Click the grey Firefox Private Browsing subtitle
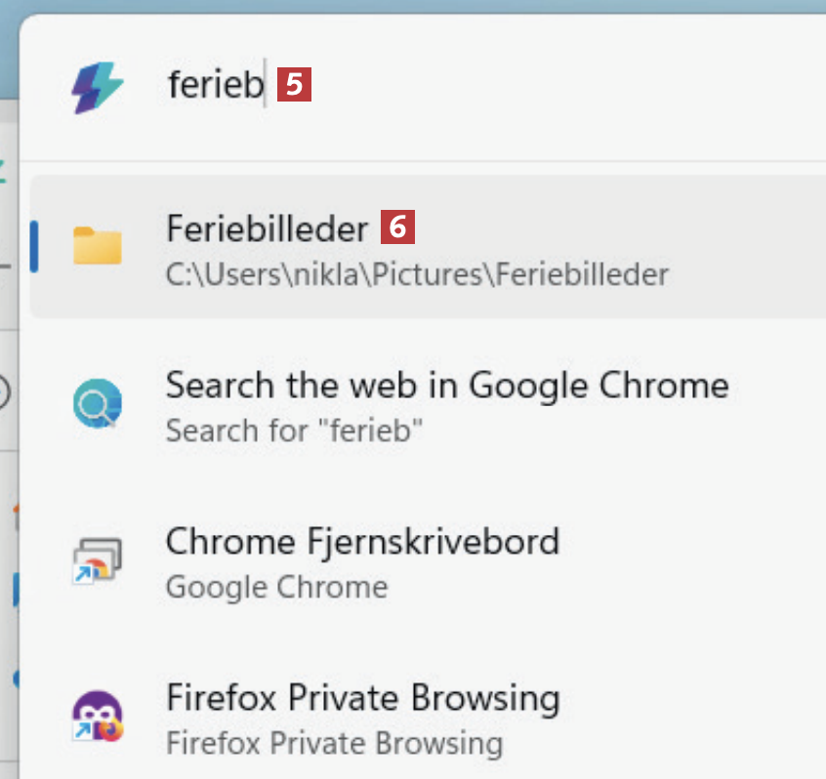 click(x=334, y=744)
